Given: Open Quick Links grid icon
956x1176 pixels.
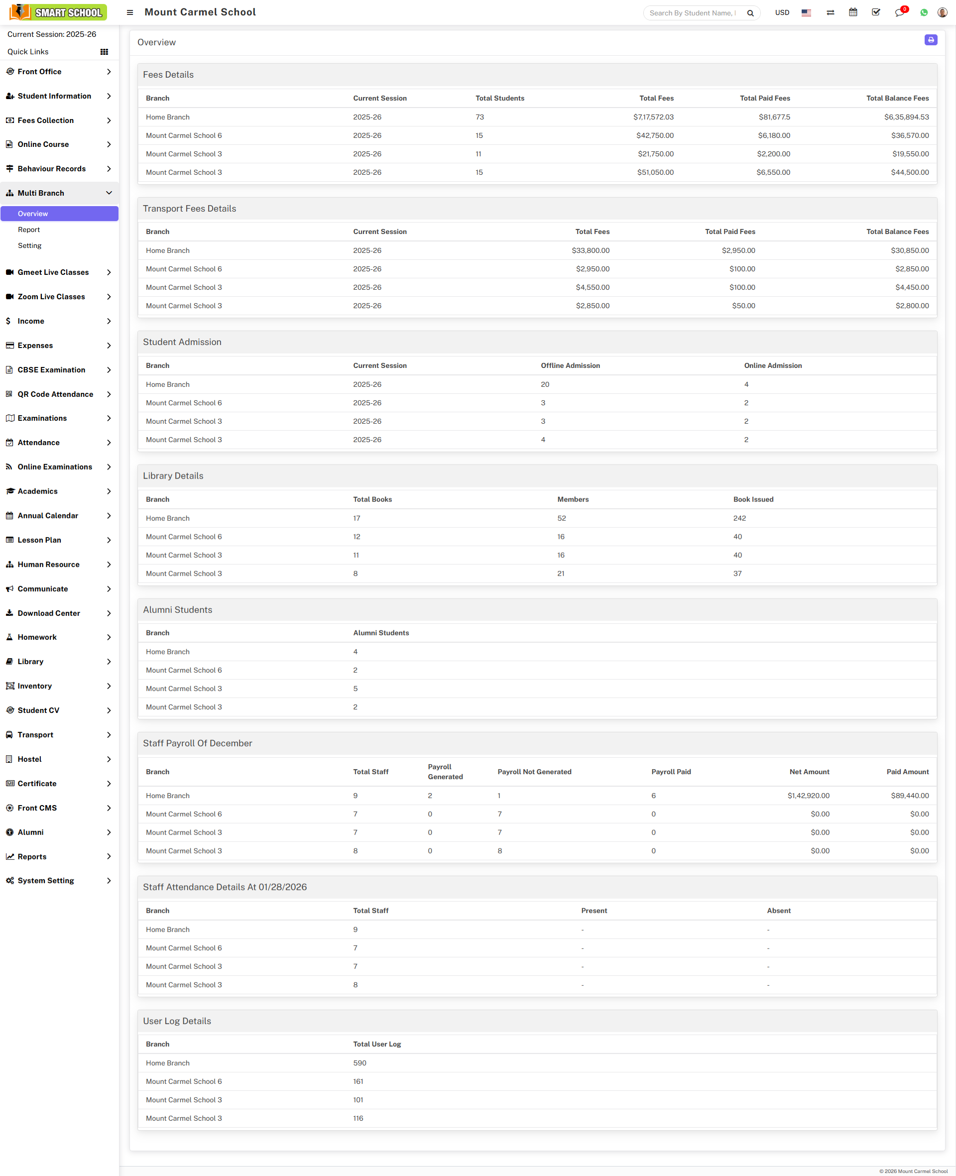Looking at the screenshot, I should click(x=104, y=52).
